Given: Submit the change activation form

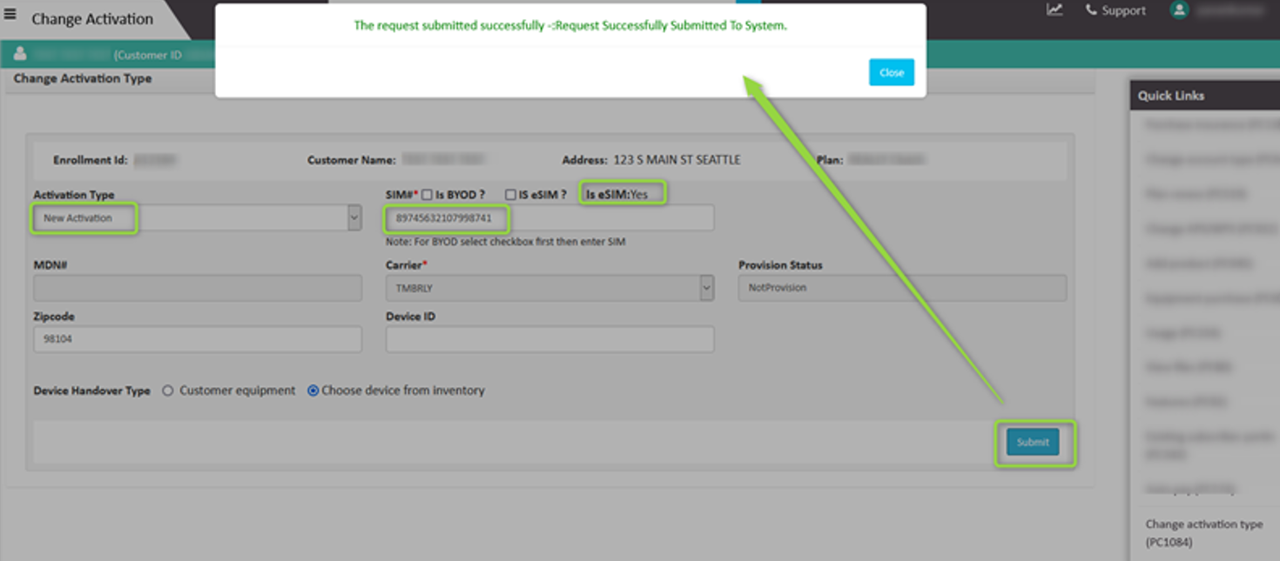Looking at the screenshot, I should point(1031,442).
